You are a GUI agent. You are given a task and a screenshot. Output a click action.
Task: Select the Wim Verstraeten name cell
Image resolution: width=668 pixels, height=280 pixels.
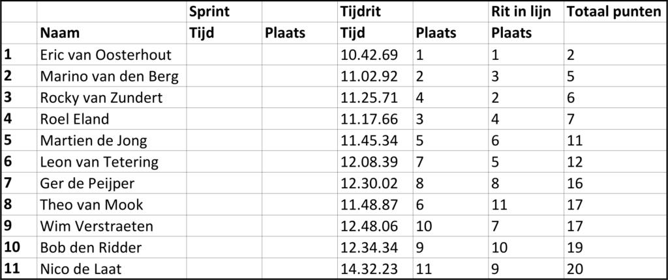(x=97, y=226)
